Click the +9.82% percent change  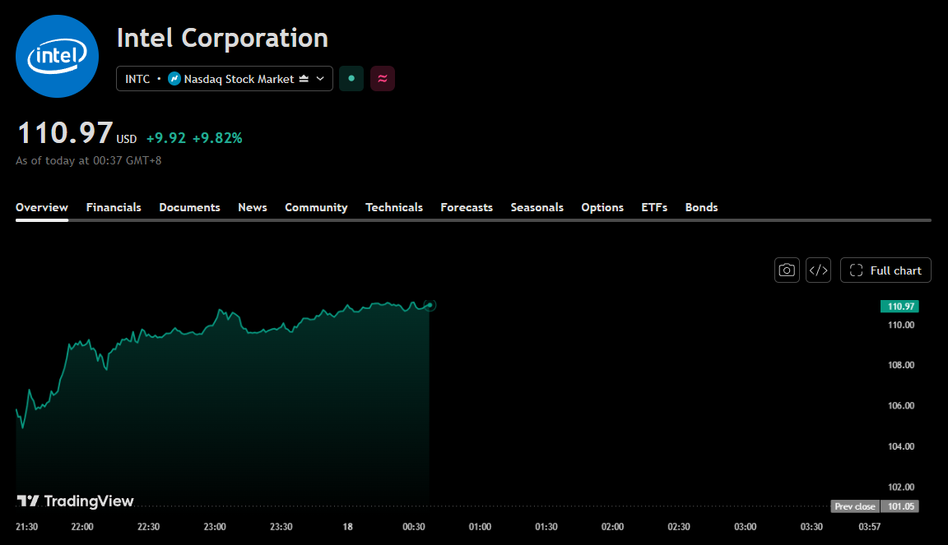pos(217,138)
